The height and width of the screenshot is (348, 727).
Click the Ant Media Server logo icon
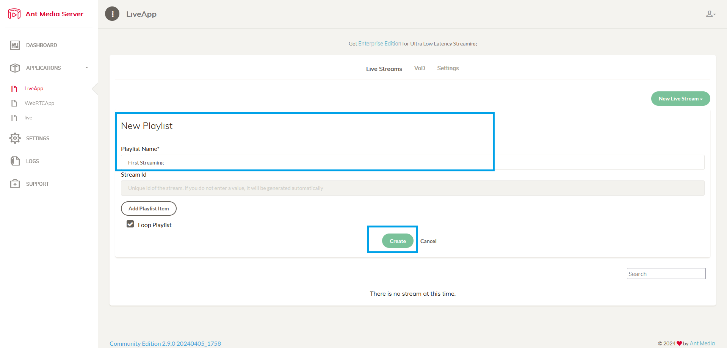tap(14, 14)
